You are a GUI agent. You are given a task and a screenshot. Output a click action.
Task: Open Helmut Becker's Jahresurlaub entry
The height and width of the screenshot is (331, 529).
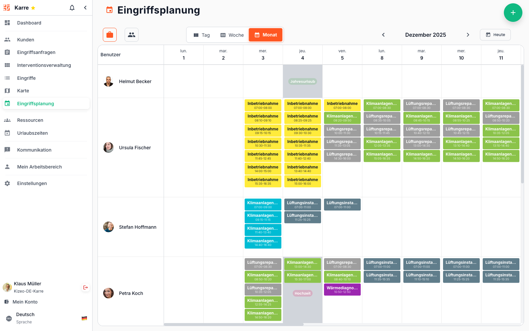[302, 81]
